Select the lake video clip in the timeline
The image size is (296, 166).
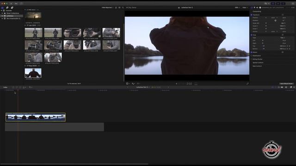coord(36,117)
